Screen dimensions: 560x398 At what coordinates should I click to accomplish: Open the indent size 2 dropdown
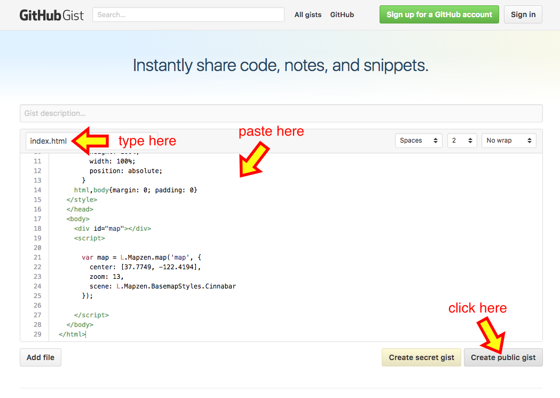(x=462, y=141)
